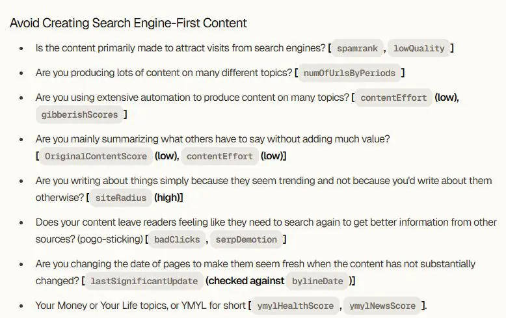Image resolution: width=506 pixels, height=318 pixels.
Task: Click the heading Avoid Creating Search Engine-First Content
Action: point(128,23)
